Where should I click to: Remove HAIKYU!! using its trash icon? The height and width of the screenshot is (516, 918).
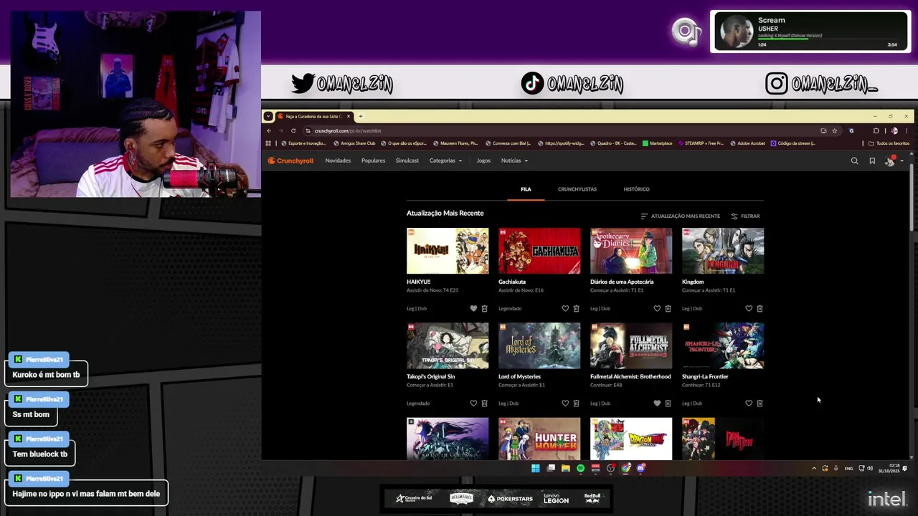[484, 308]
